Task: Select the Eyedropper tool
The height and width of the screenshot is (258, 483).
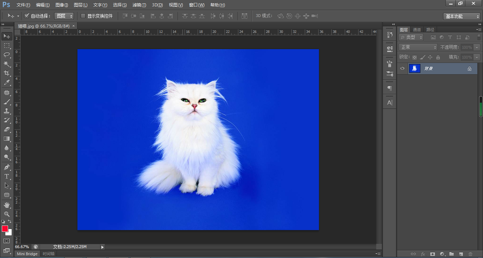Action: click(x=7, y=83)
